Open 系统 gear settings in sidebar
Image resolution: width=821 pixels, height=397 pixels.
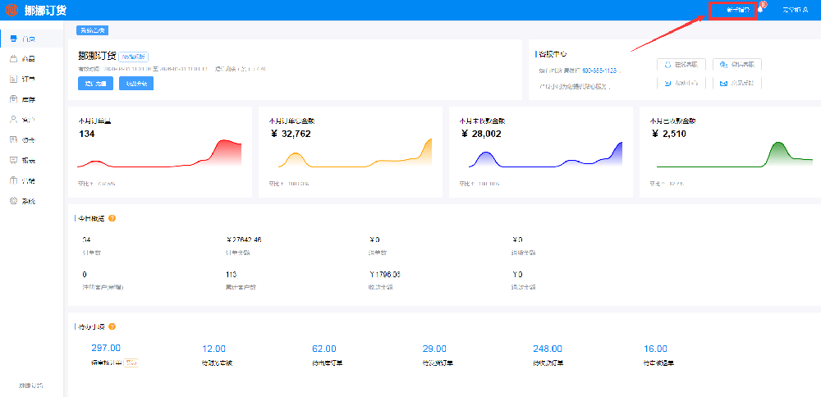point(22,201)
